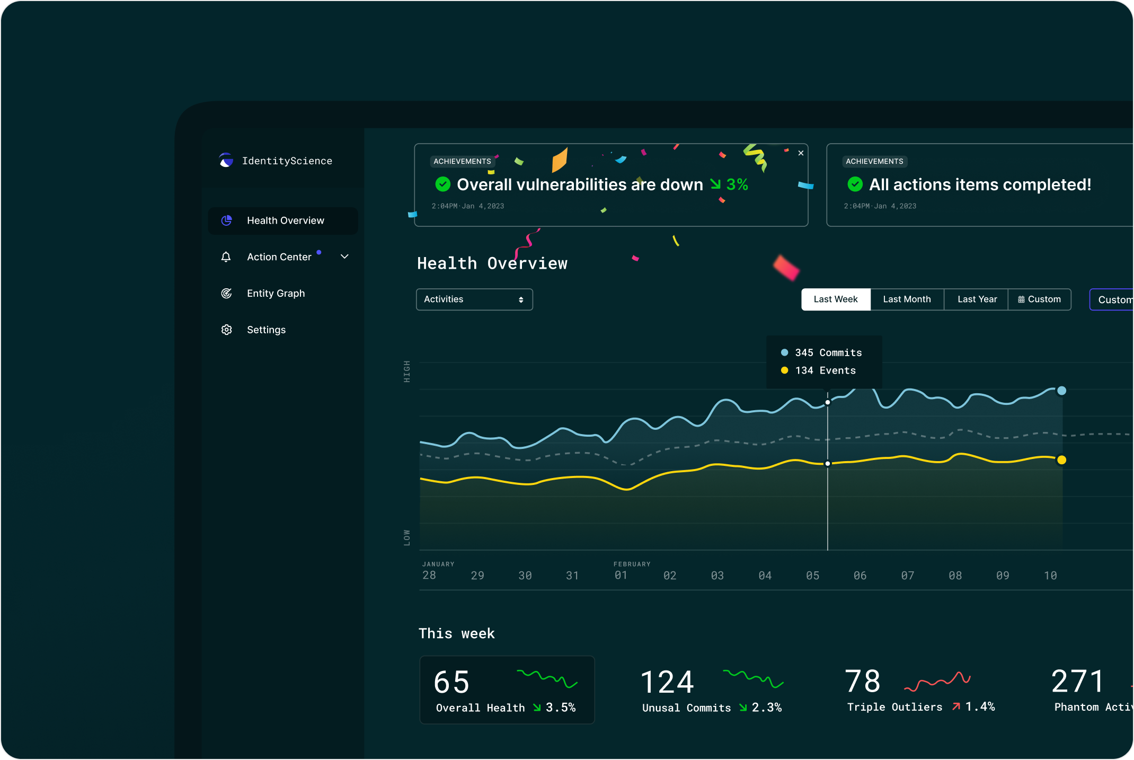Open Health Overview in the sidebar
Image resolution: width=1134 pixels, height=760 pixels.
[x=283, y=220]
